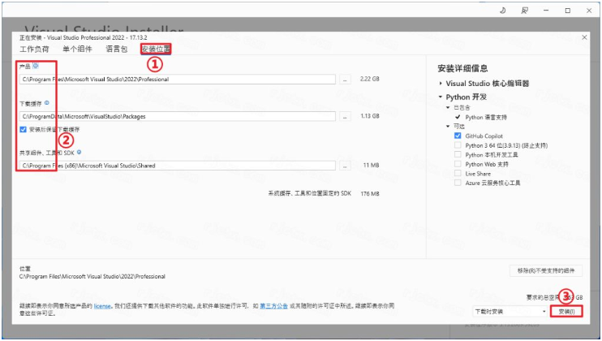Switch to the 工作负荷 tab

coord(34,50)
